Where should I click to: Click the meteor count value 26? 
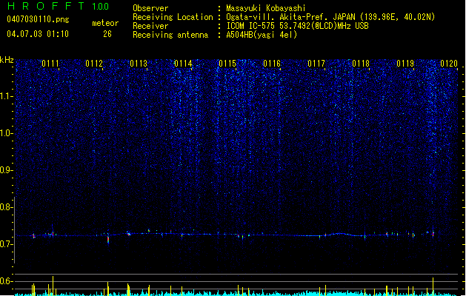pos(107,34)
